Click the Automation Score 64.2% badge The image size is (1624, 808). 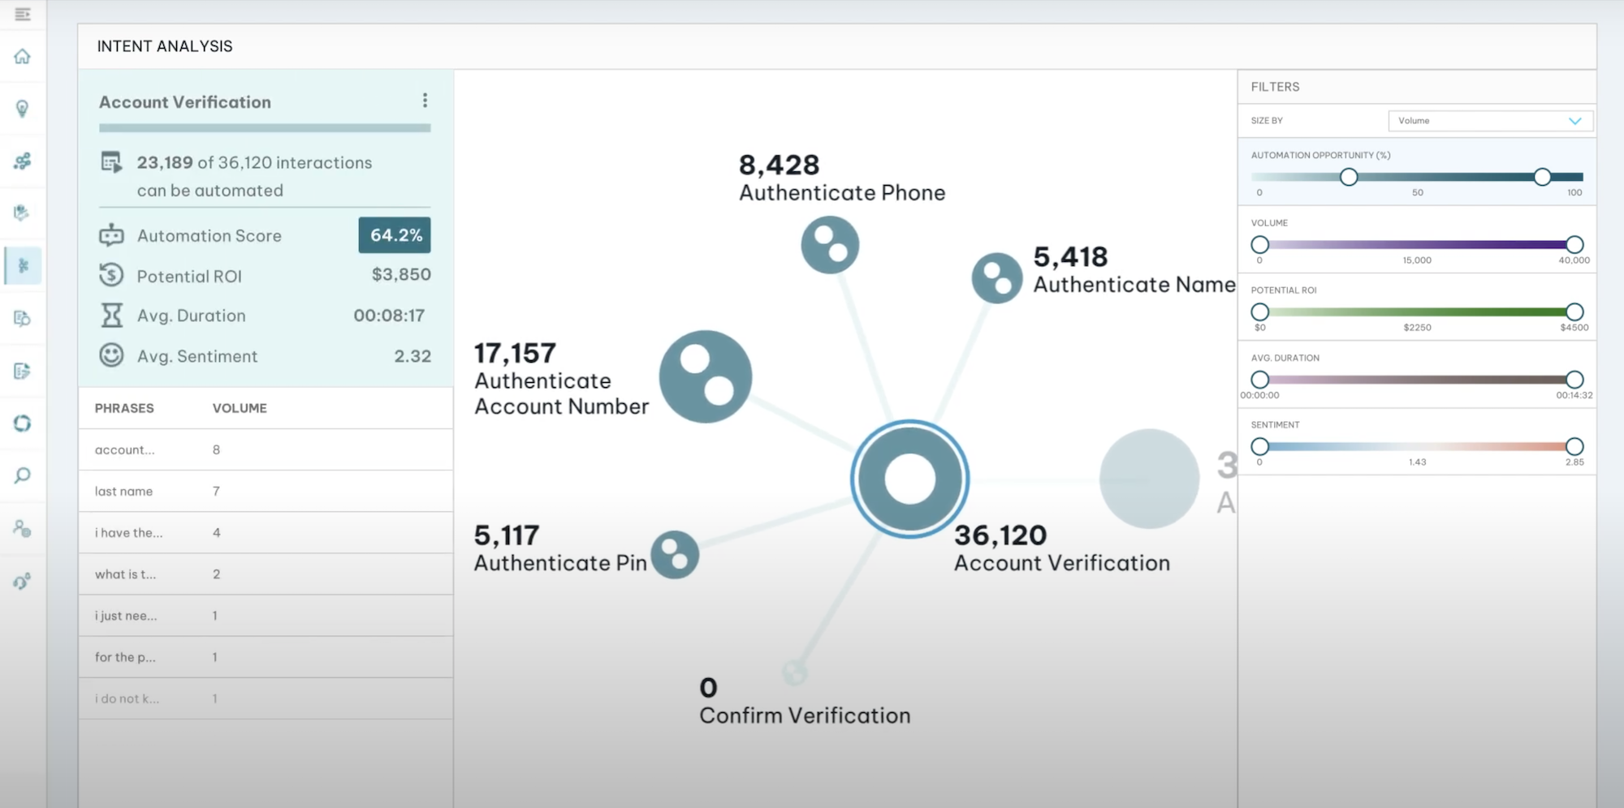pos(395,235)
